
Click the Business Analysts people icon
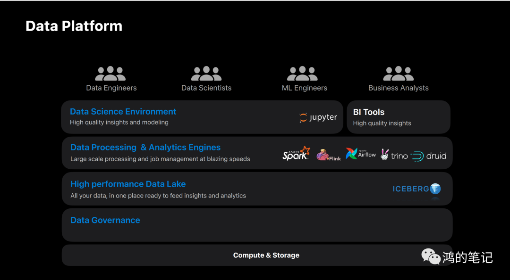pyautogui.click(x=398, y=74)
